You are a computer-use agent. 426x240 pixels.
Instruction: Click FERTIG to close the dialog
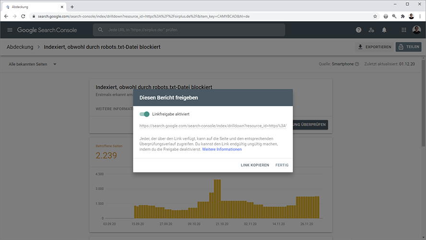[x=282, y=165]
